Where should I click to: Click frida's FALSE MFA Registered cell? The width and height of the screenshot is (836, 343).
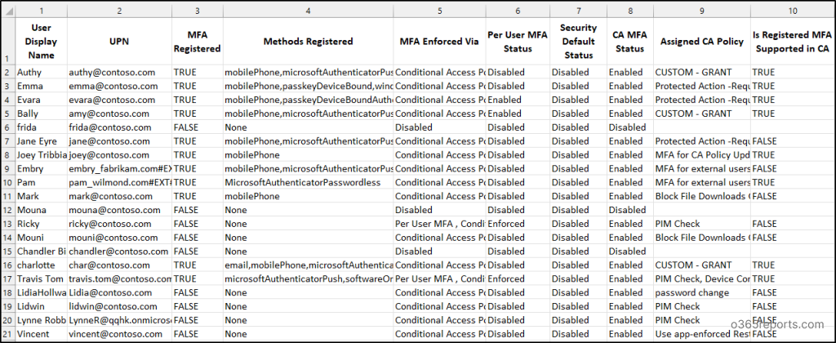pyautogui.click(x=198, y=127)
